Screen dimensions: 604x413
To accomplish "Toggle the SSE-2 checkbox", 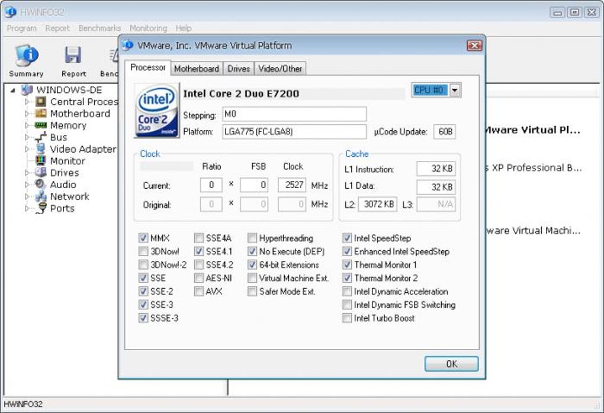I will 143,291.
